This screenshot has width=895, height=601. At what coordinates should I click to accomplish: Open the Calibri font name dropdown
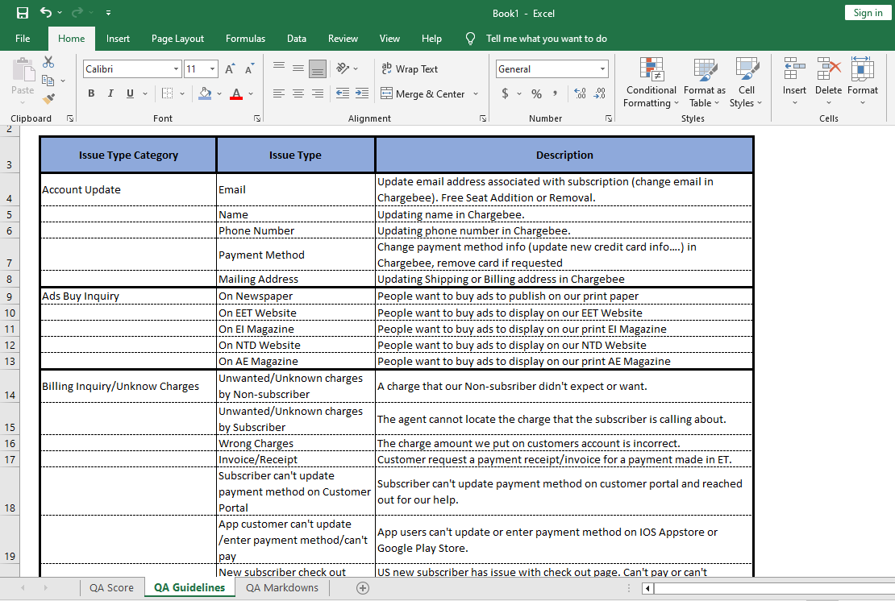click(176, 69)
